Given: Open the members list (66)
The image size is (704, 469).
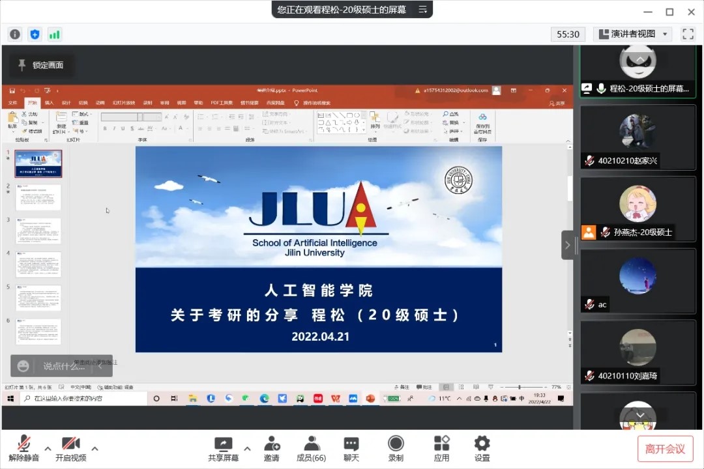Looking at the screenshot, I should tap(311, 445).
